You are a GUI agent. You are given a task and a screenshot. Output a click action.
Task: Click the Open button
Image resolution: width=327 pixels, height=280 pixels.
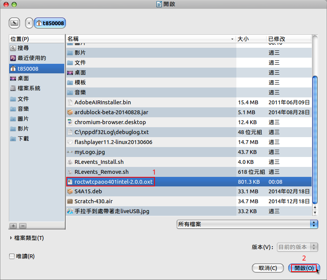click(x=304, y=268)
